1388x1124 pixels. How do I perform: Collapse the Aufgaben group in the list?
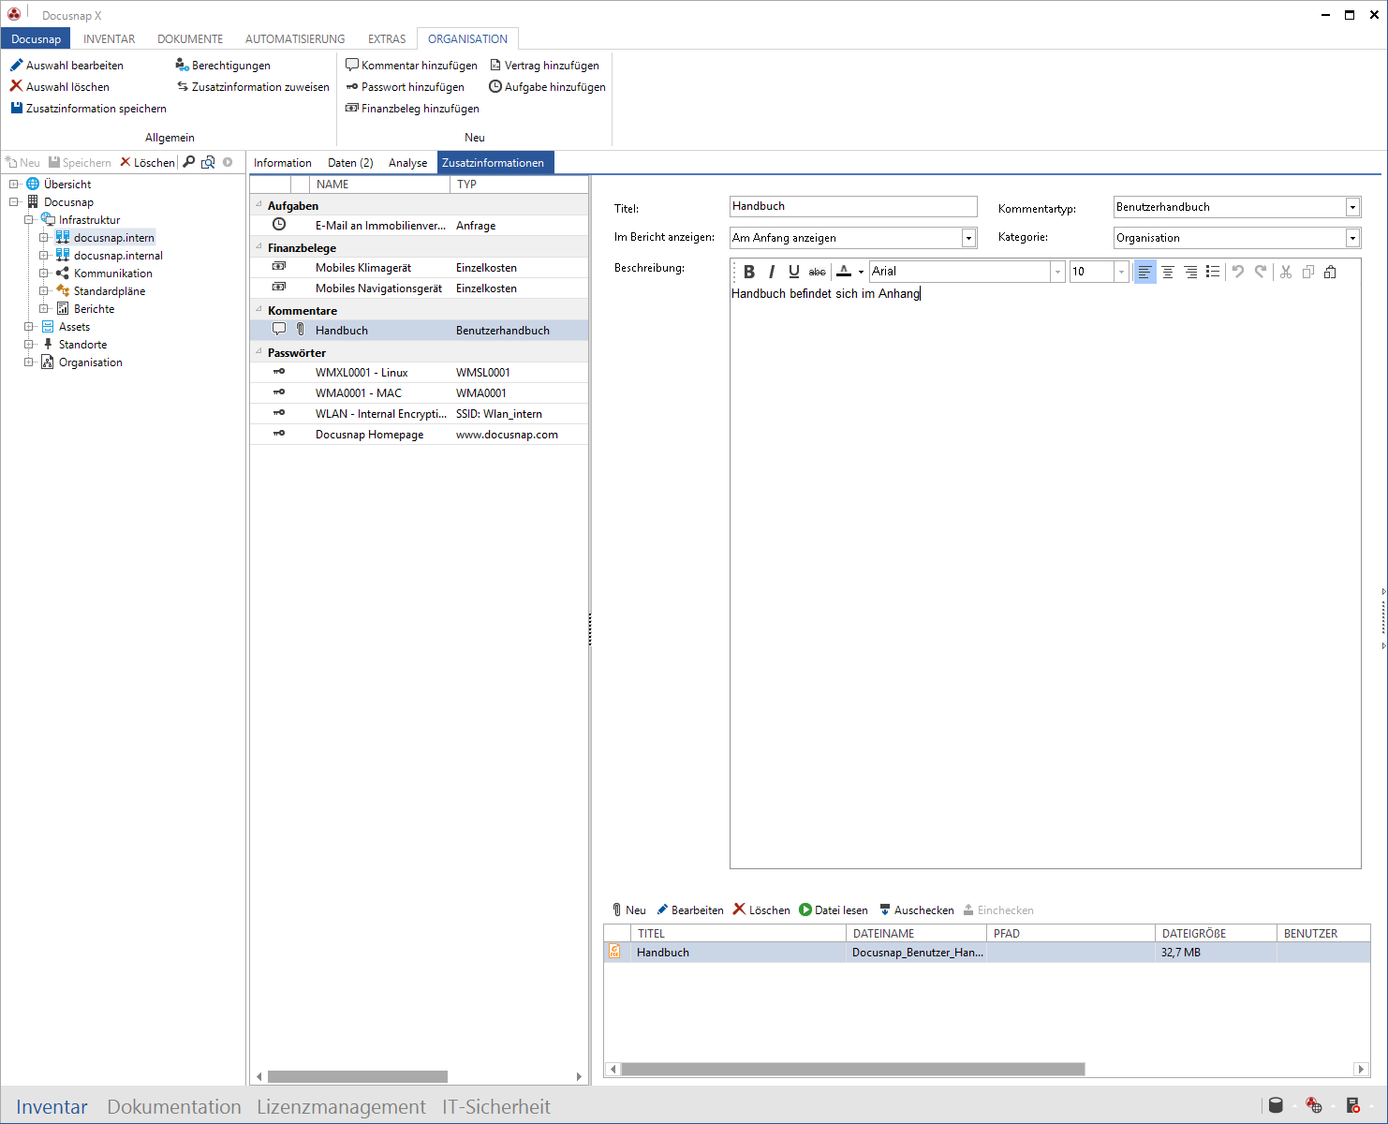click(x=259, y=205)
